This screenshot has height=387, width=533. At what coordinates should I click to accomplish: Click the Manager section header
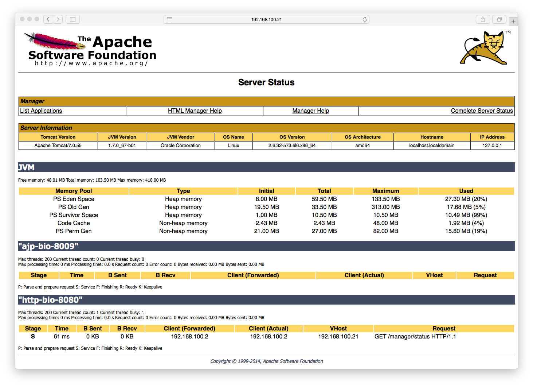pos(266,101)
